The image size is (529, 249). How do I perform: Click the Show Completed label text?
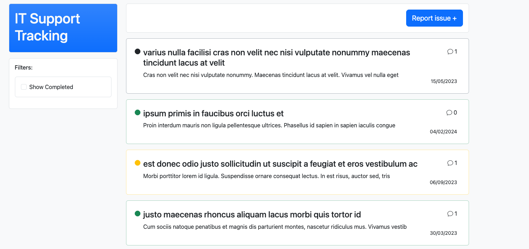51,87
